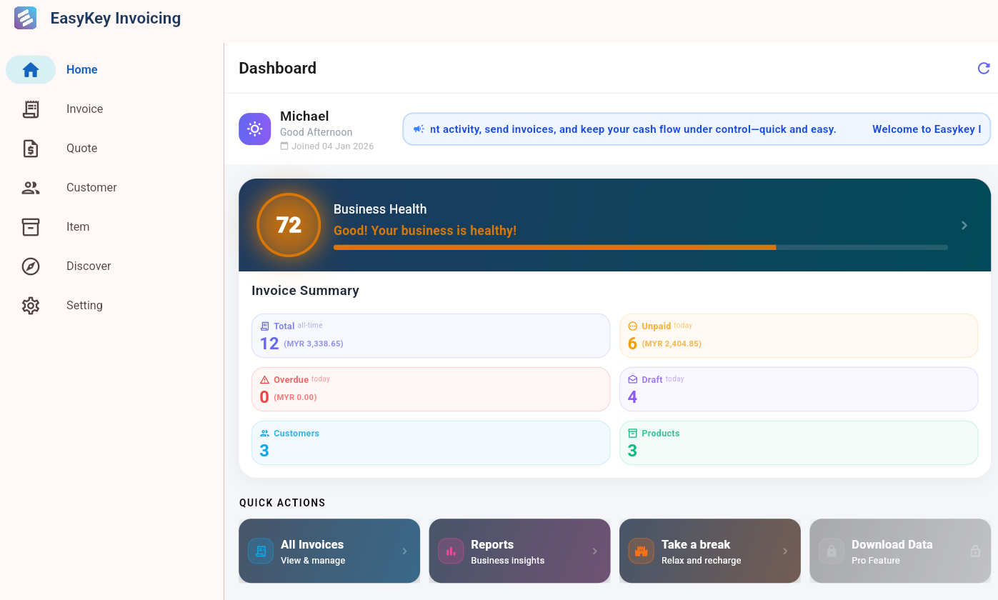This screenshot has height=600, width=998.
Task: Click the QUICK ACTIONS heading
Action: tap(282, 503)
